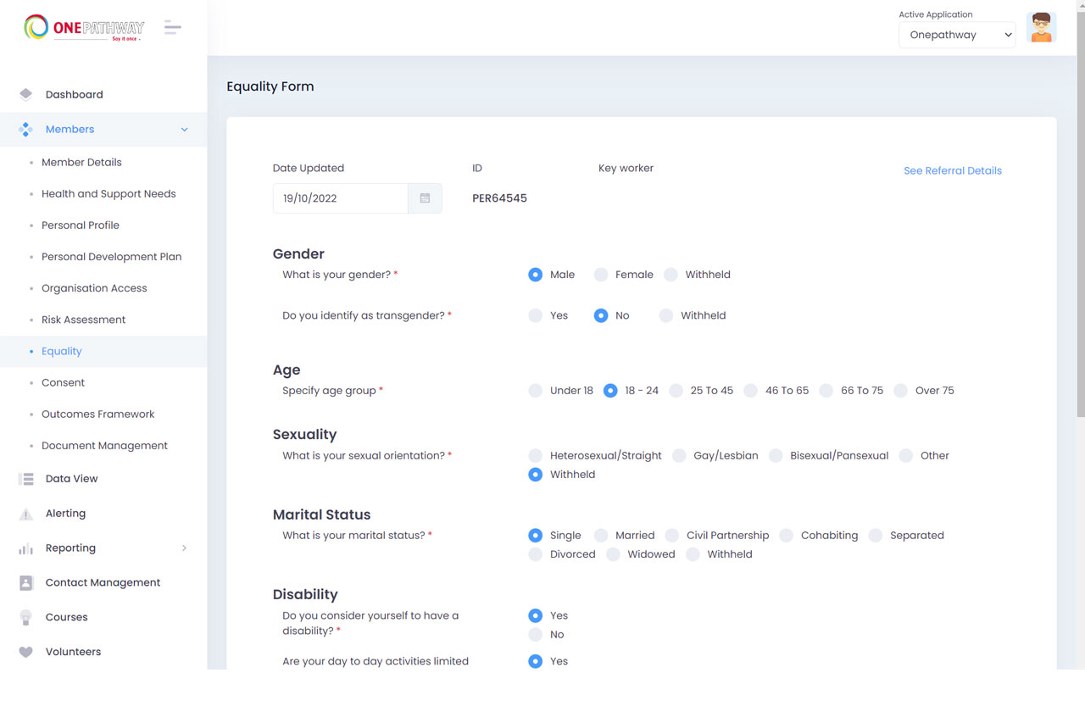Select No for transgender question
Viewport: 1085px width, 723px height.
601,315
